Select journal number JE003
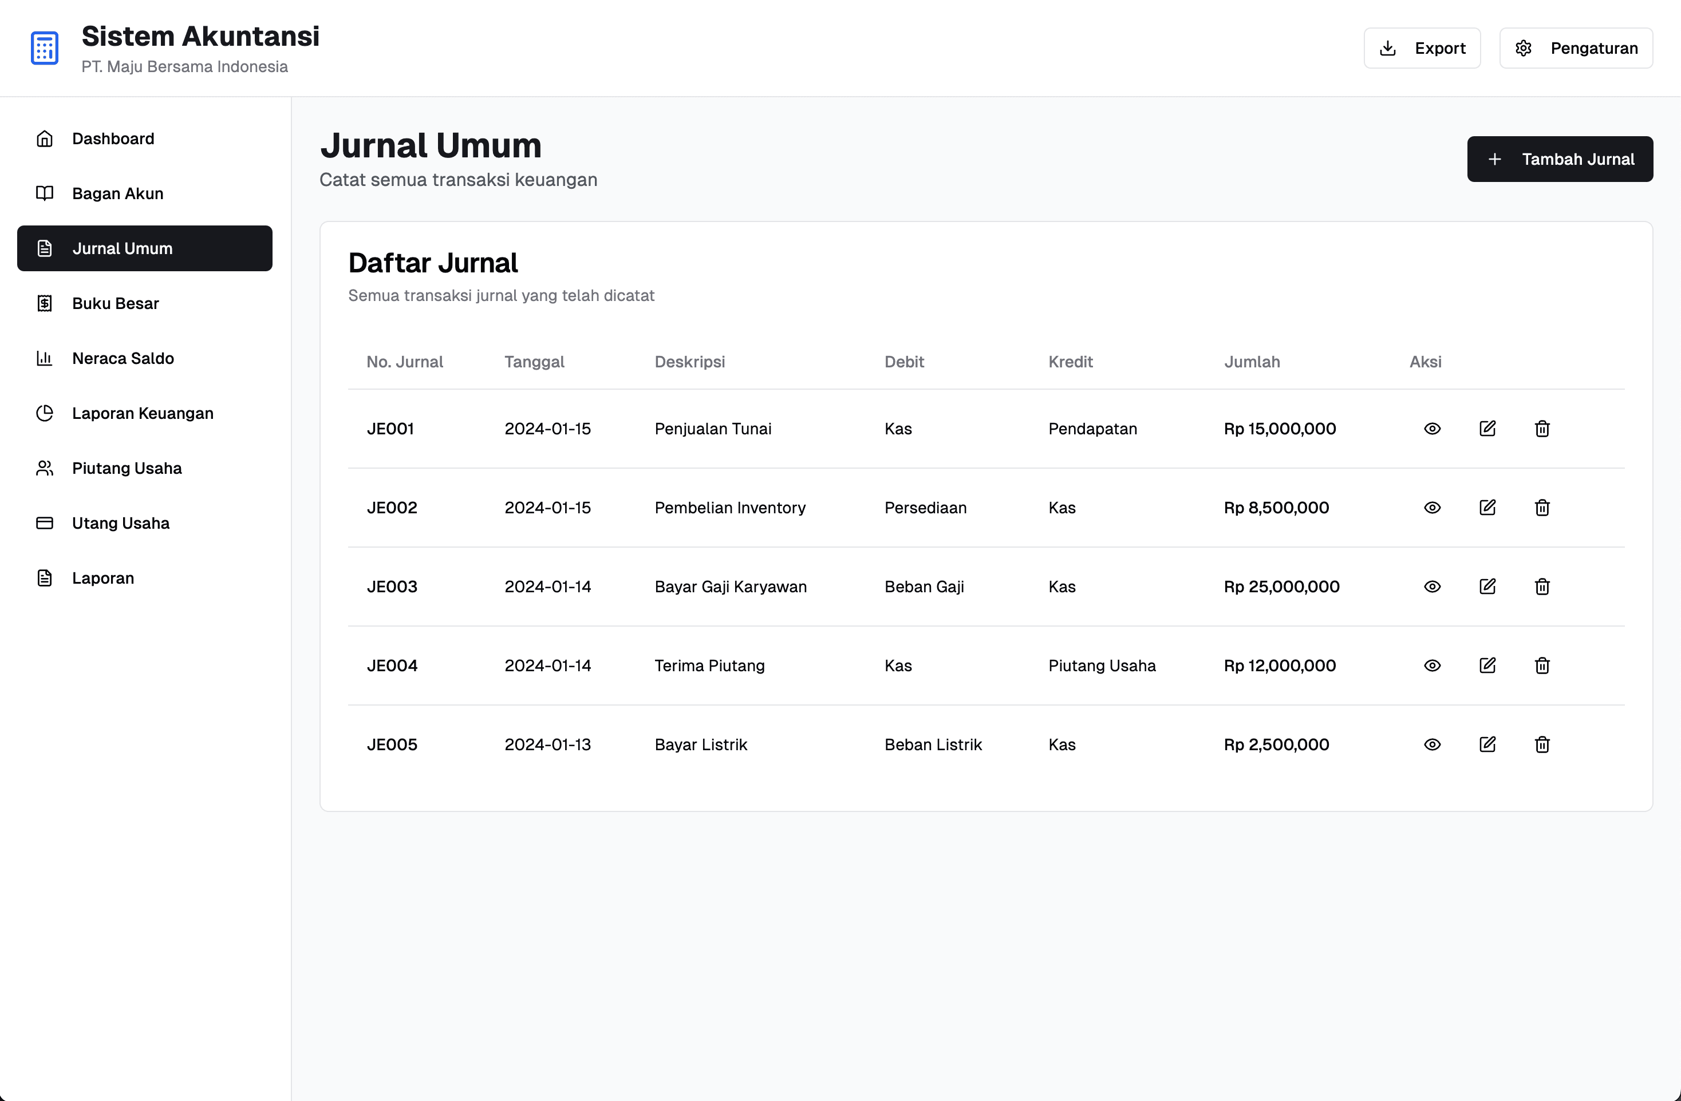 point(392,587)
